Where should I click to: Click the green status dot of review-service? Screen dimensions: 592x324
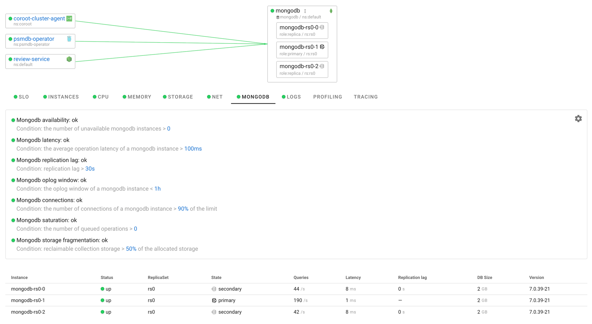click(x=10, y=59)
